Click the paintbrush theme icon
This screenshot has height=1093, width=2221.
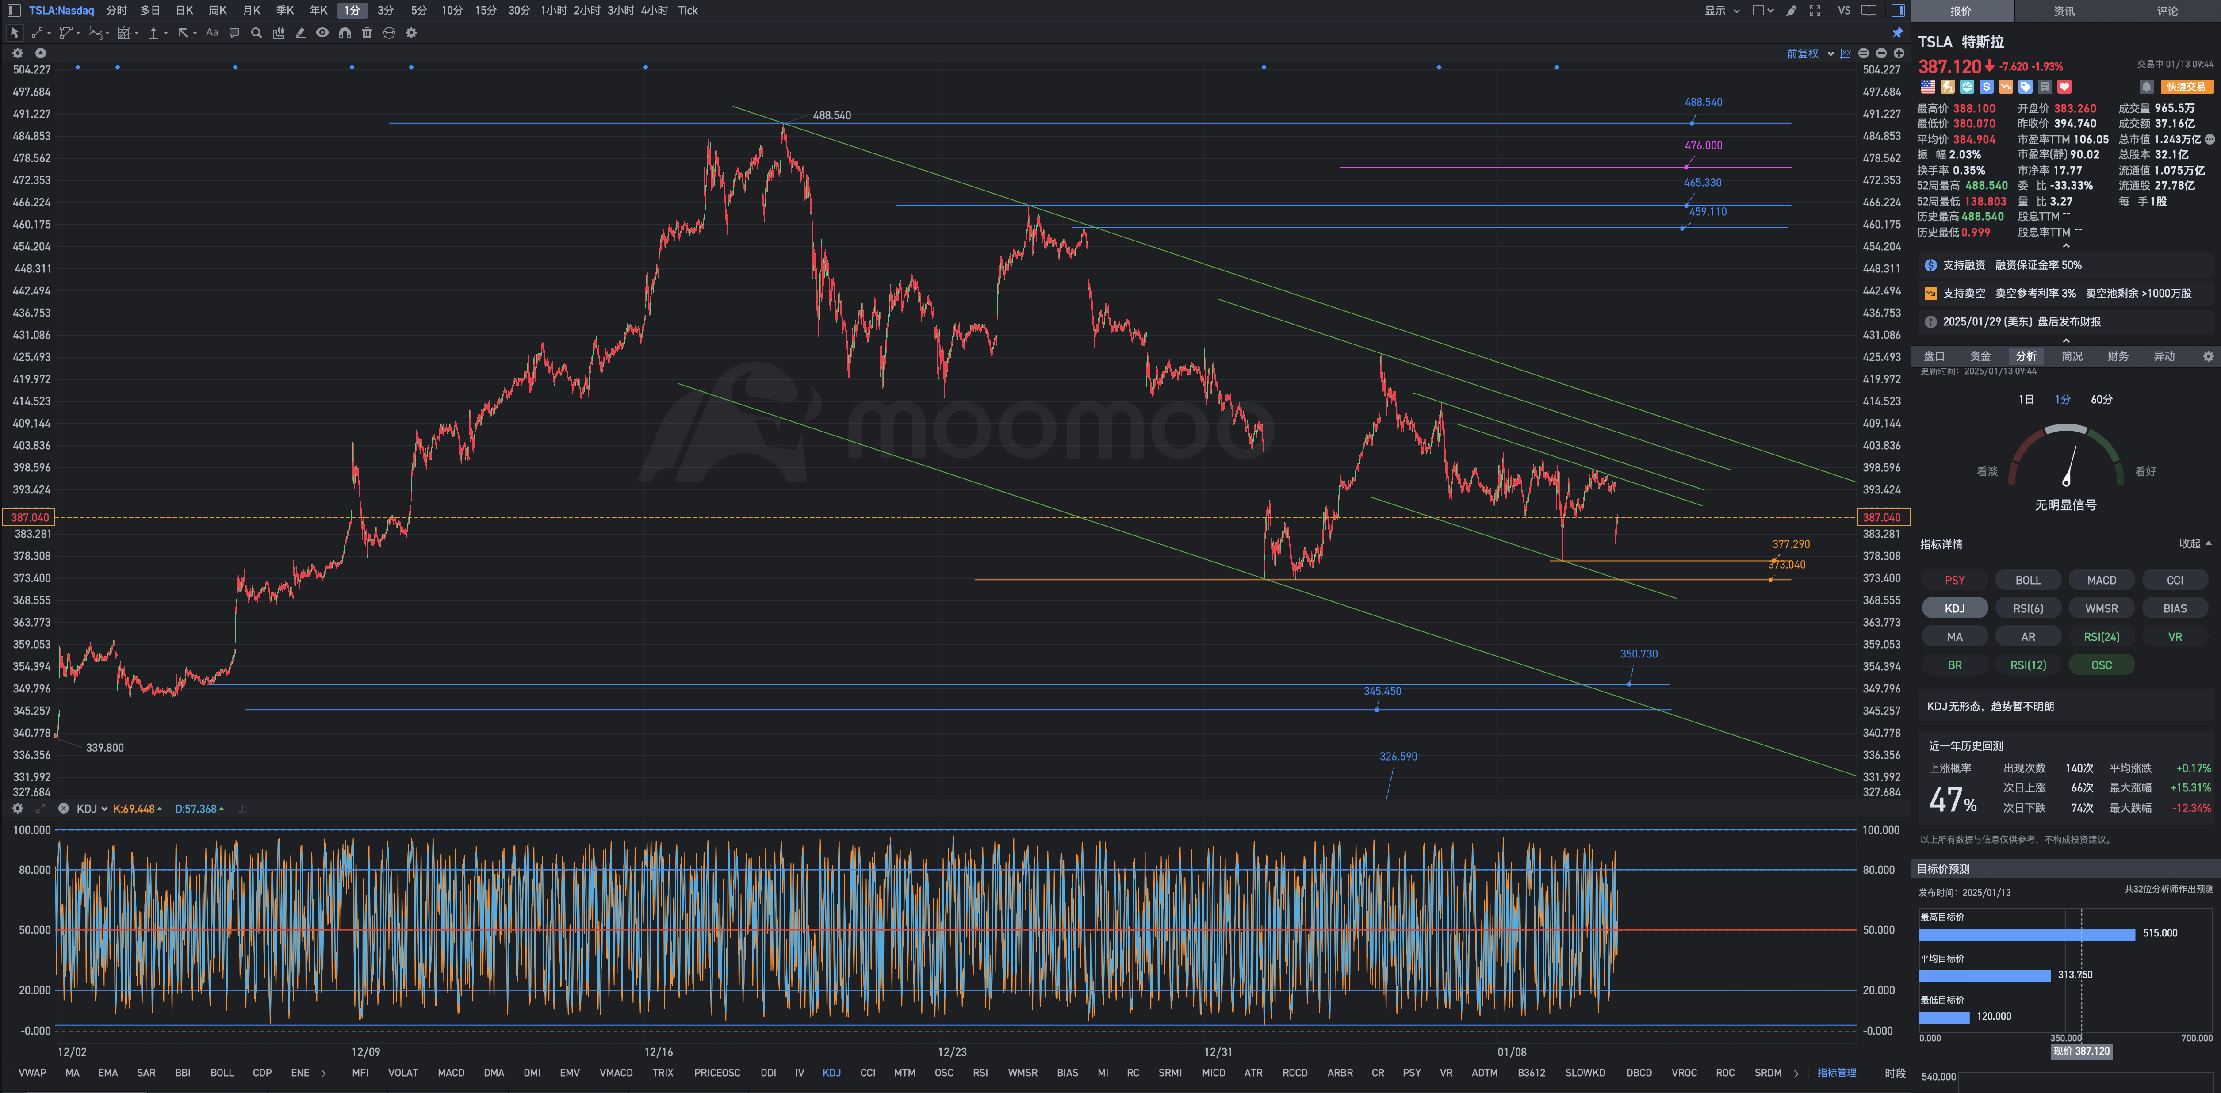1792,10
